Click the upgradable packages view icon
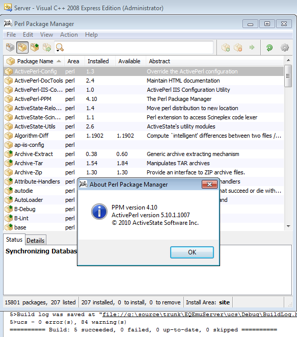Screen dimensions: 297x337 pyautogui.click(x=35, y=47)
